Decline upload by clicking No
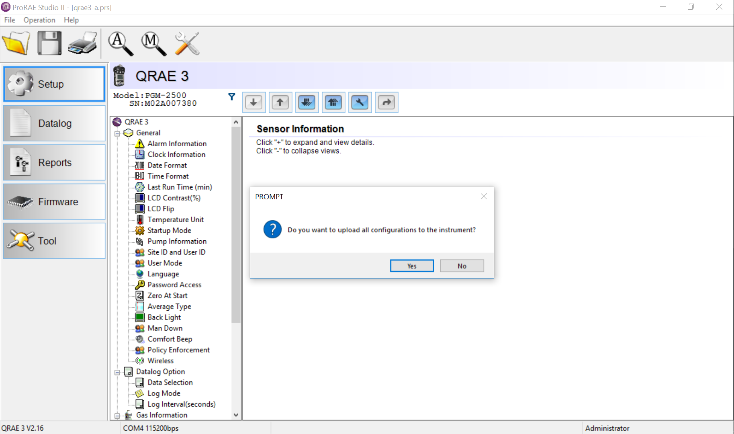This screenshot has width=734, height=434. (x=462, y=266)
